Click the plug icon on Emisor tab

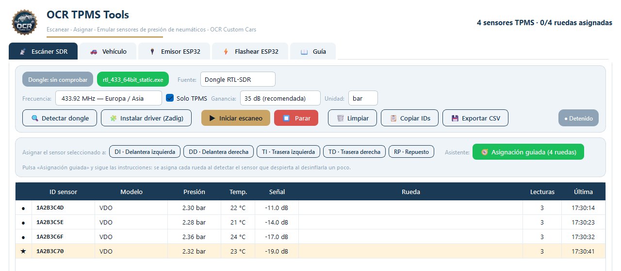pyautogui.click(x=152, y=51)
